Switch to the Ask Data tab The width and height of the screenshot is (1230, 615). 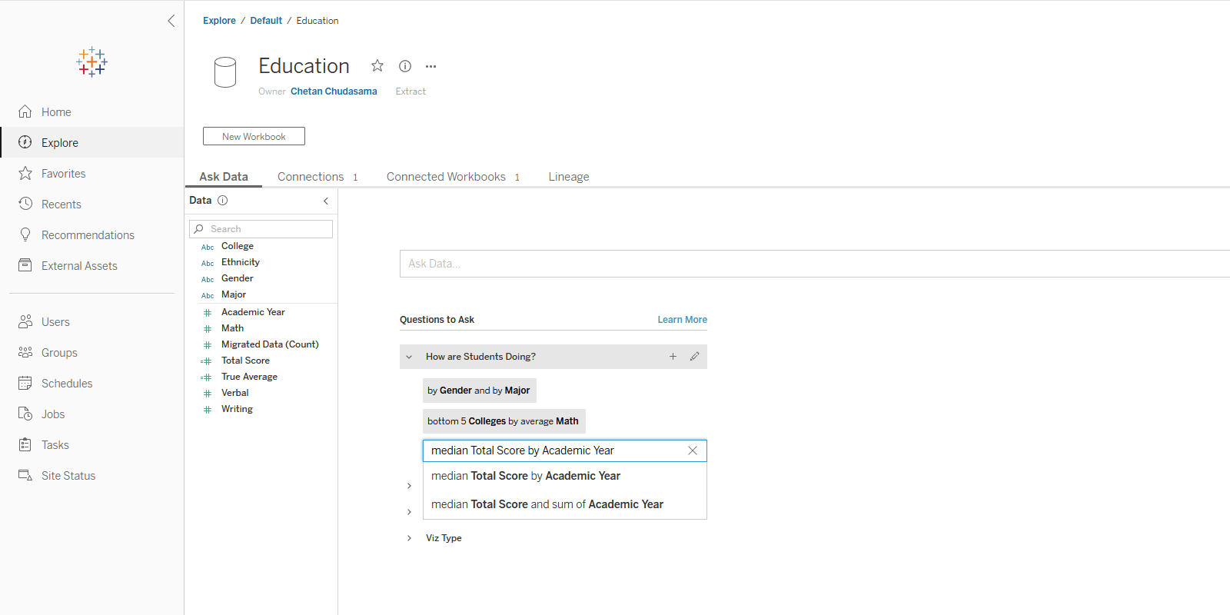224,177
